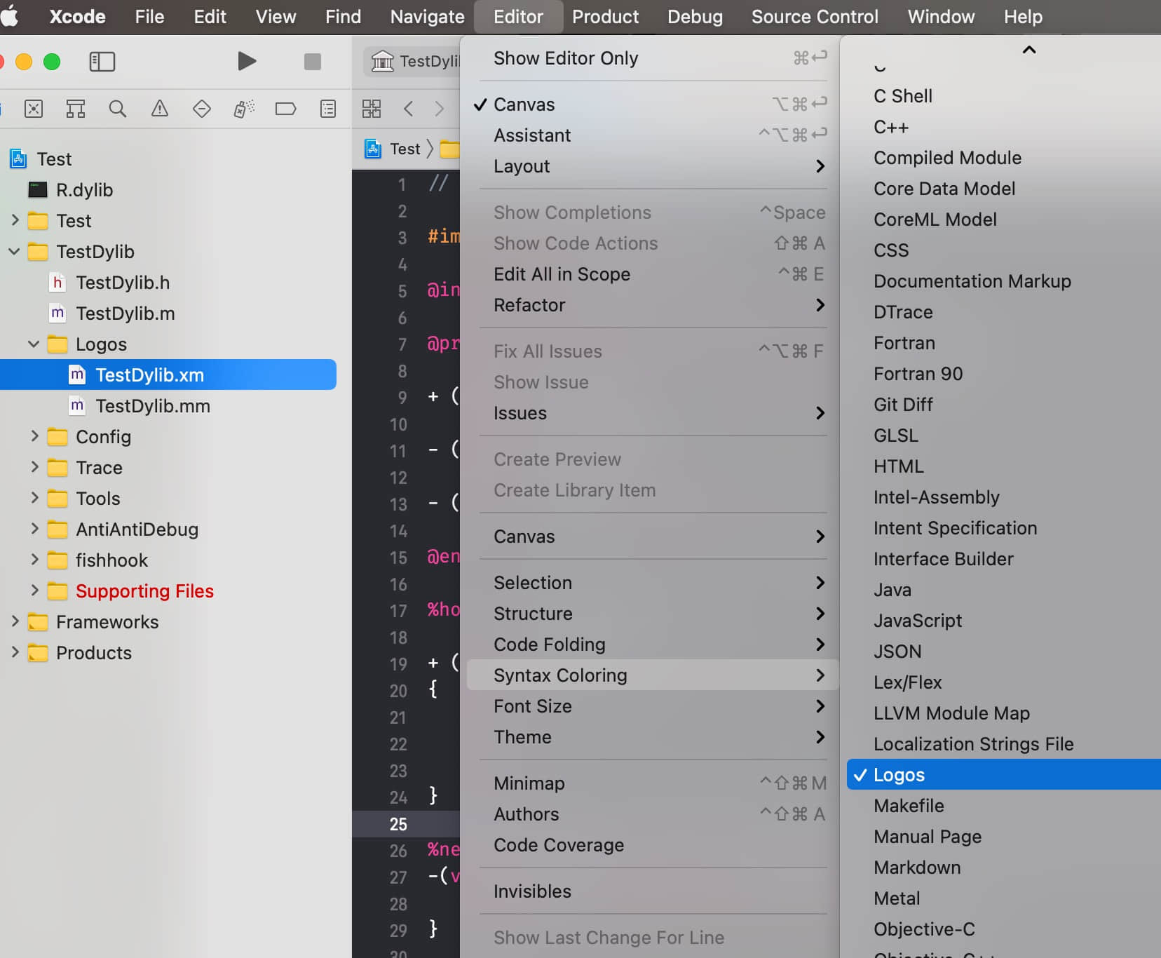Click the related items grid icon
The width and height of the screenshot is (1161, 958).
point(372,109)
